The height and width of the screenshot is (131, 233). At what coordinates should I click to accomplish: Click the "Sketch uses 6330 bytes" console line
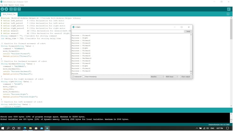click(x=43, y=117)
